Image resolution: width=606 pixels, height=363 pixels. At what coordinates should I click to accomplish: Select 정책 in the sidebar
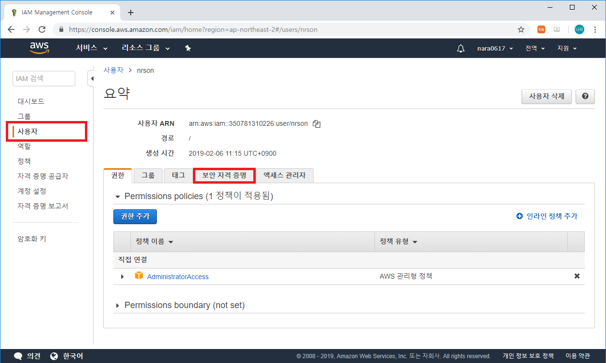coord(24,161)
